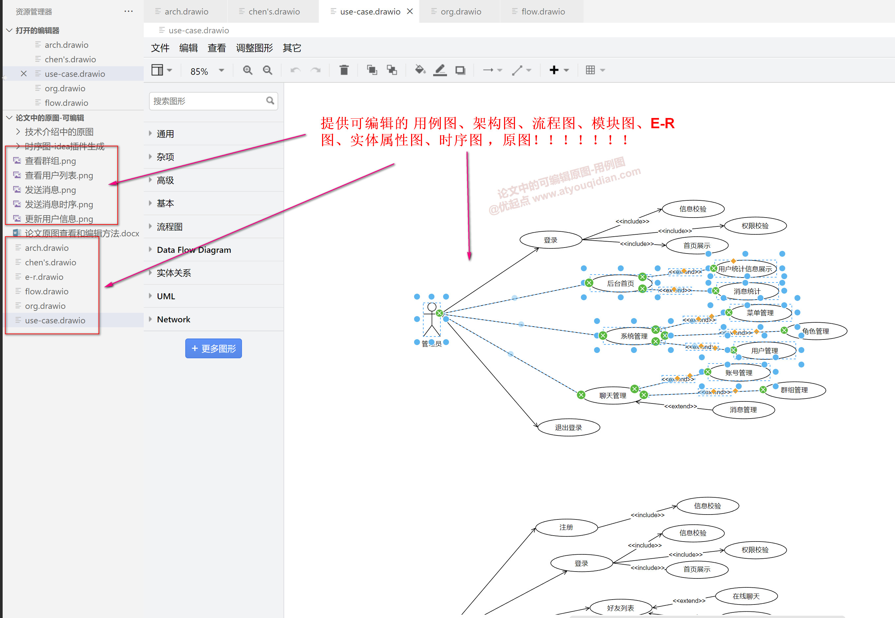
Task: Open the 文件 menu
Action: click(x=160, y=48)
